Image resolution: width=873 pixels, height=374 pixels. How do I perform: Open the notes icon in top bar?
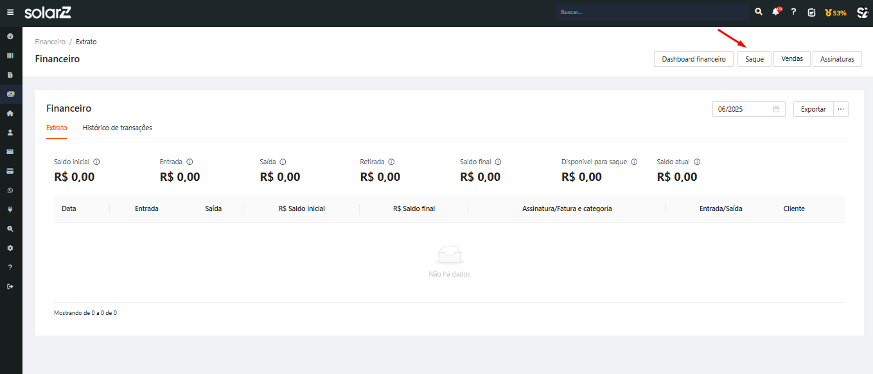point(812,12)
